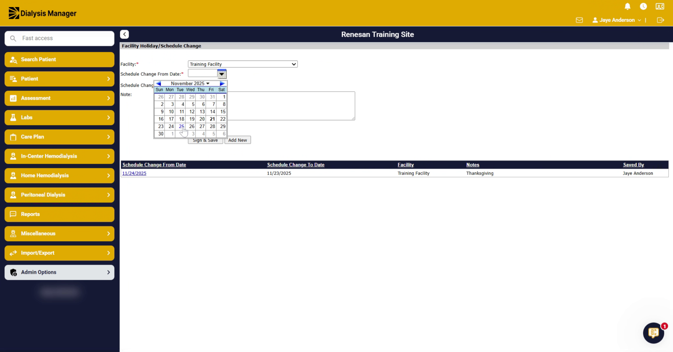Expand Miscellaneous sidebar menu
Viewport: 673px width, 352px height.
(x=59, y=234)
